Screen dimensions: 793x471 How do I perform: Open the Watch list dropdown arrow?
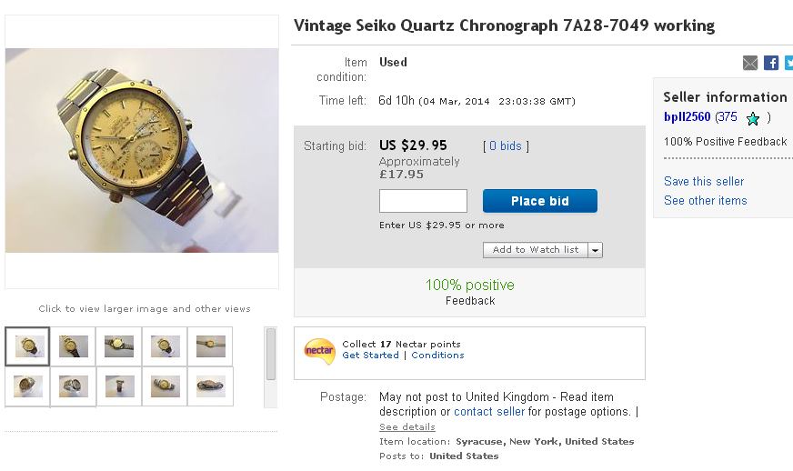point(595,250)
